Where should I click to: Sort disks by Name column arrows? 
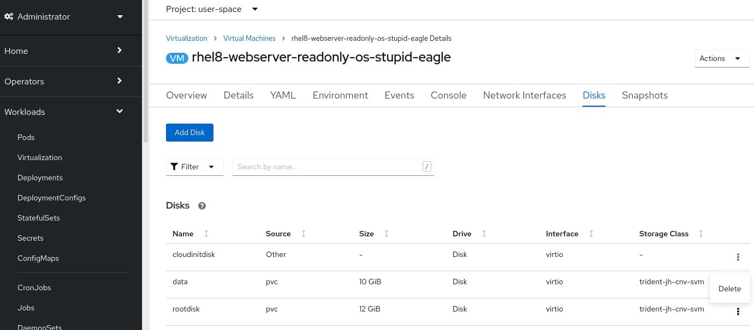(x=206, y=234)
